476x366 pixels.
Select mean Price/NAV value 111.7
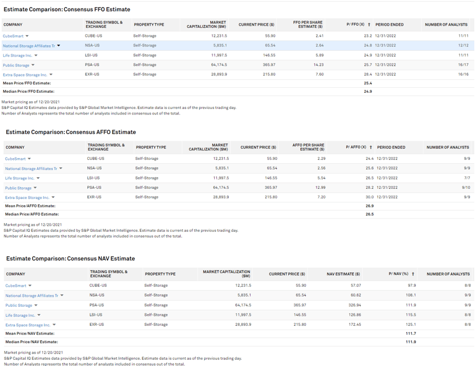[411, 334]
